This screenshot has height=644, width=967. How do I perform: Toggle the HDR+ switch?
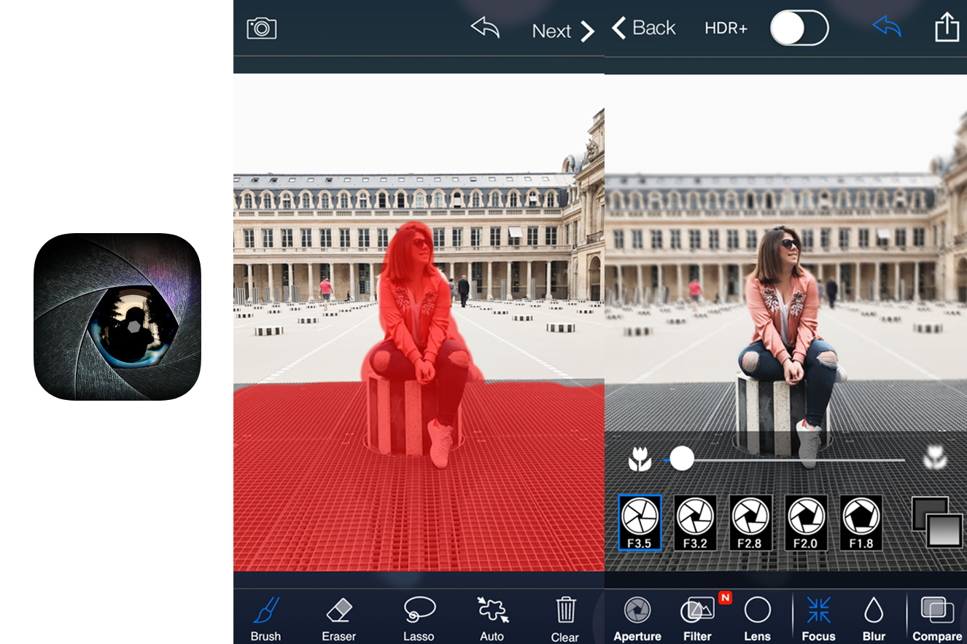coord(799,28)
